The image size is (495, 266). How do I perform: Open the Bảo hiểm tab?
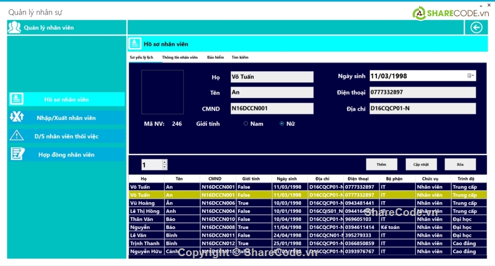(x=215, y=57)
